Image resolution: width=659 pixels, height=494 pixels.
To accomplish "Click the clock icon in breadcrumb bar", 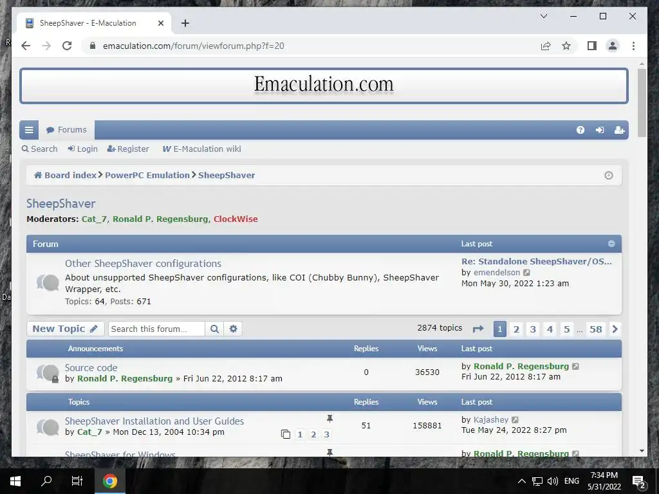I will (609, 176).
